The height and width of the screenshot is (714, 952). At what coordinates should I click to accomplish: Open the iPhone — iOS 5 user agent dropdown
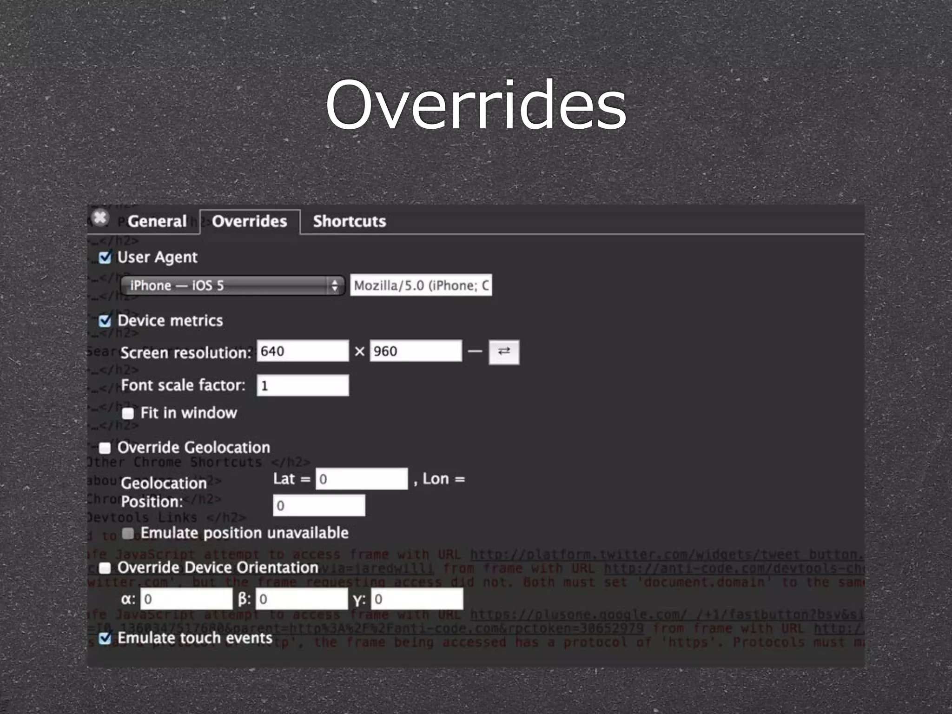[232, 285]
